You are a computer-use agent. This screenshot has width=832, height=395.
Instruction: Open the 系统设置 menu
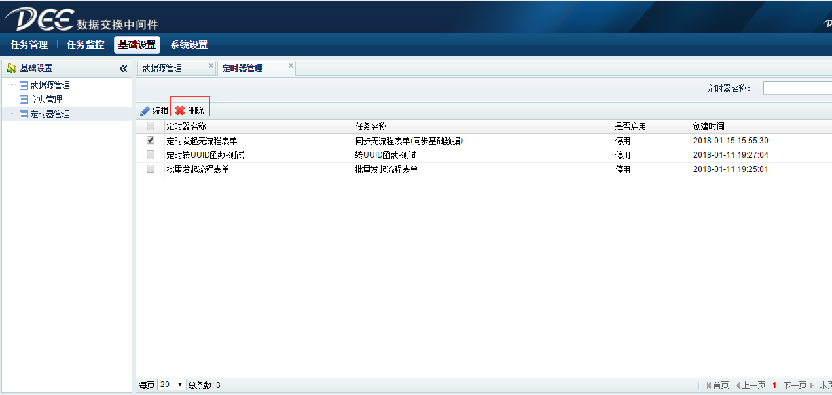pos(189,45)
